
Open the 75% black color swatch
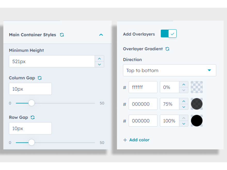[197, 104]
